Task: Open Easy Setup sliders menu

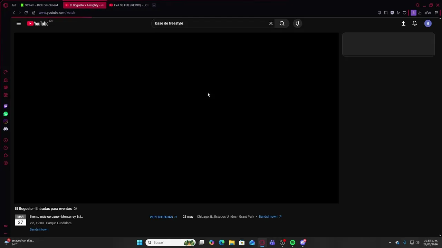Action: click(436, 13)
